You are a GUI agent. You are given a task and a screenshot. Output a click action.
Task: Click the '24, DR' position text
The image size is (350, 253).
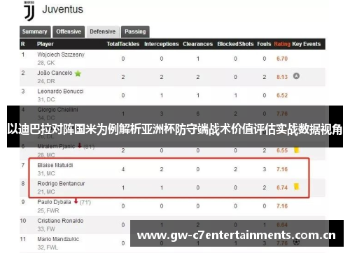46,81
